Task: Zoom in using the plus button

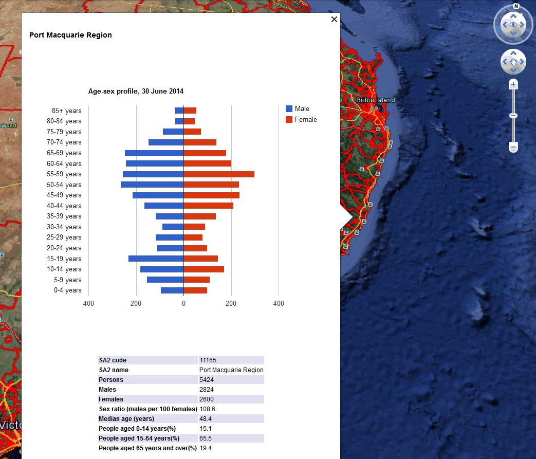Action: (x=513, y=84)
